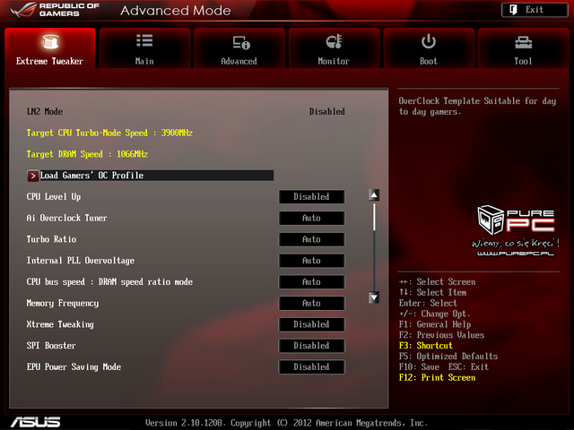The height and width of the screenshot is (430, 574).
Task: Click the F2: Previous Values hint
Action: pyautogui.click(x=441, y=335)
